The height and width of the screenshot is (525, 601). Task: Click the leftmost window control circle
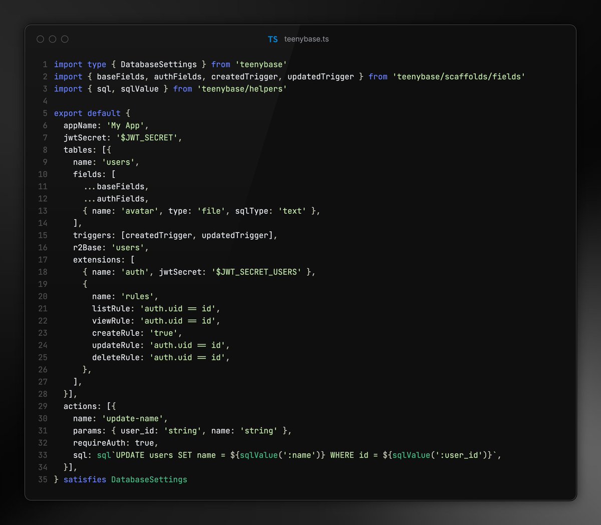[x=41, y=39]
